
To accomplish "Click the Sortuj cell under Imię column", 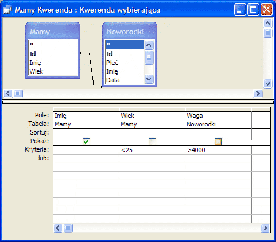I will (86, 133).
